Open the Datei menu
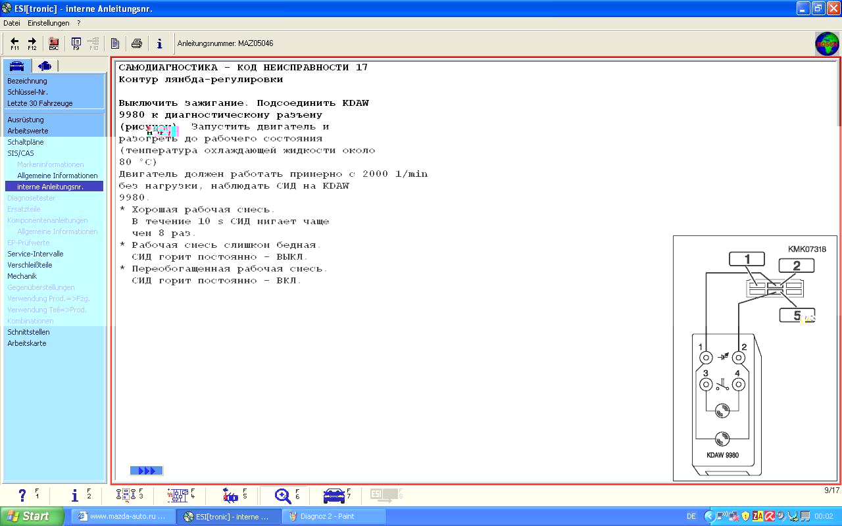The height and width of the screenshot is (526, 842). click(x=12, y=23)
